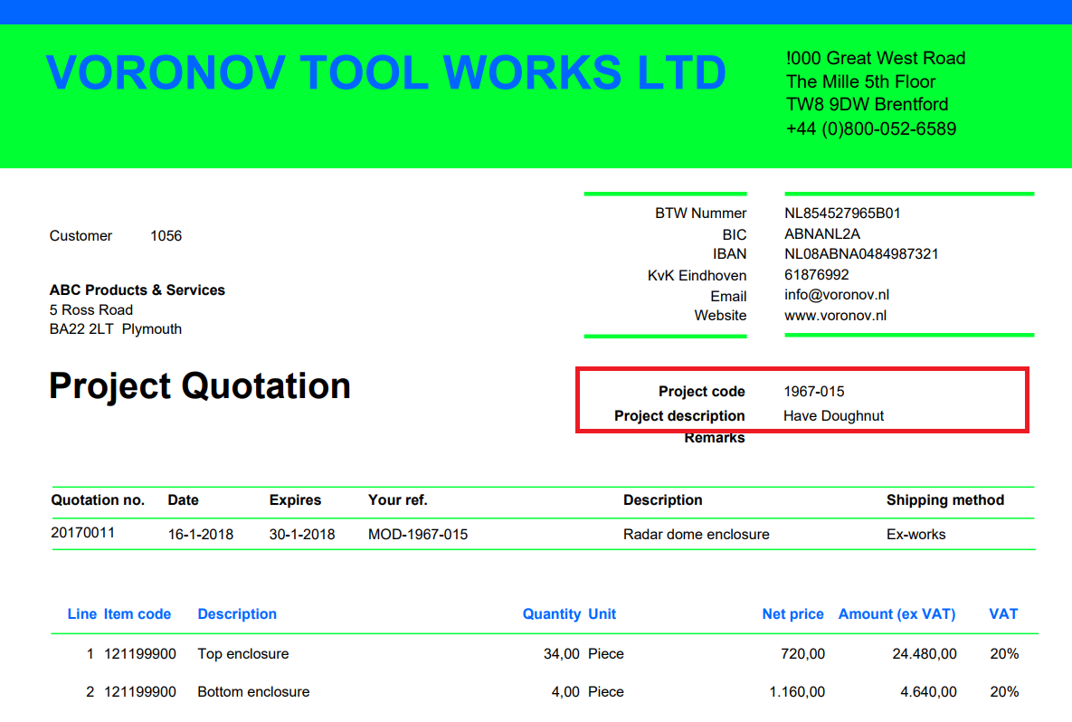Click the Item code column header
1072x722 pixels.
(138, 614)
